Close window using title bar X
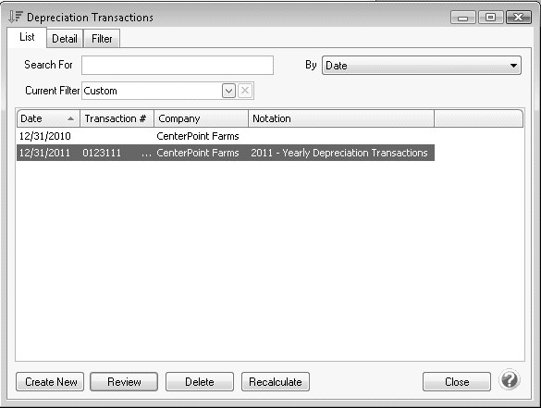 (x=518, y=18)
